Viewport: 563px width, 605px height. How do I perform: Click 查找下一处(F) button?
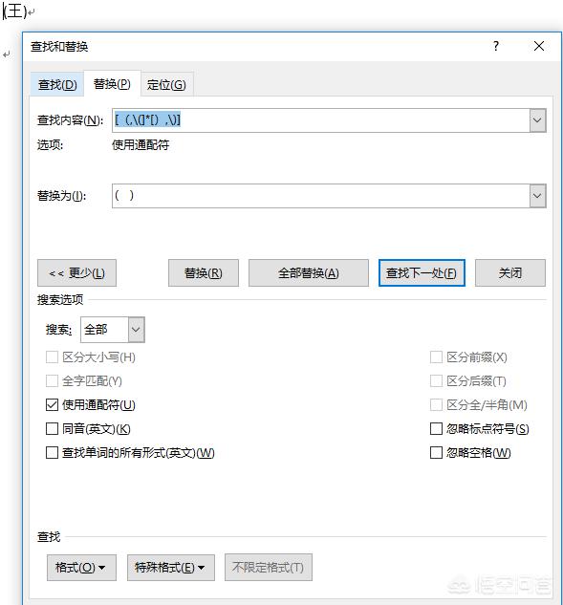[422, 273]
